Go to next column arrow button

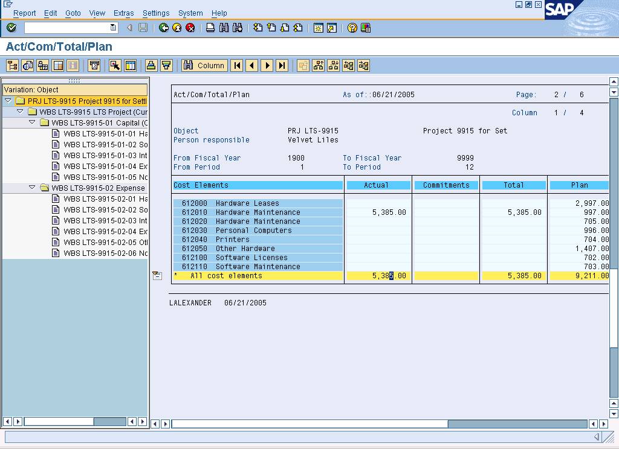click(x=267, y=65)
